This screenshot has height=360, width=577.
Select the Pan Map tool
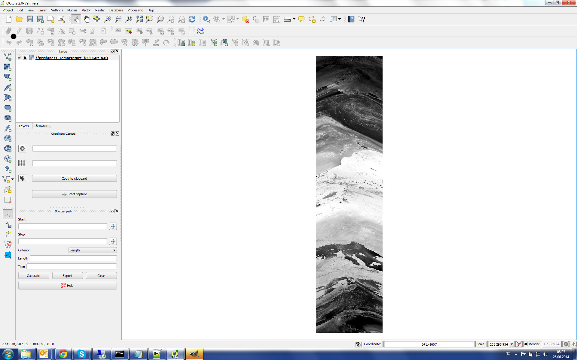pos(87,19)
